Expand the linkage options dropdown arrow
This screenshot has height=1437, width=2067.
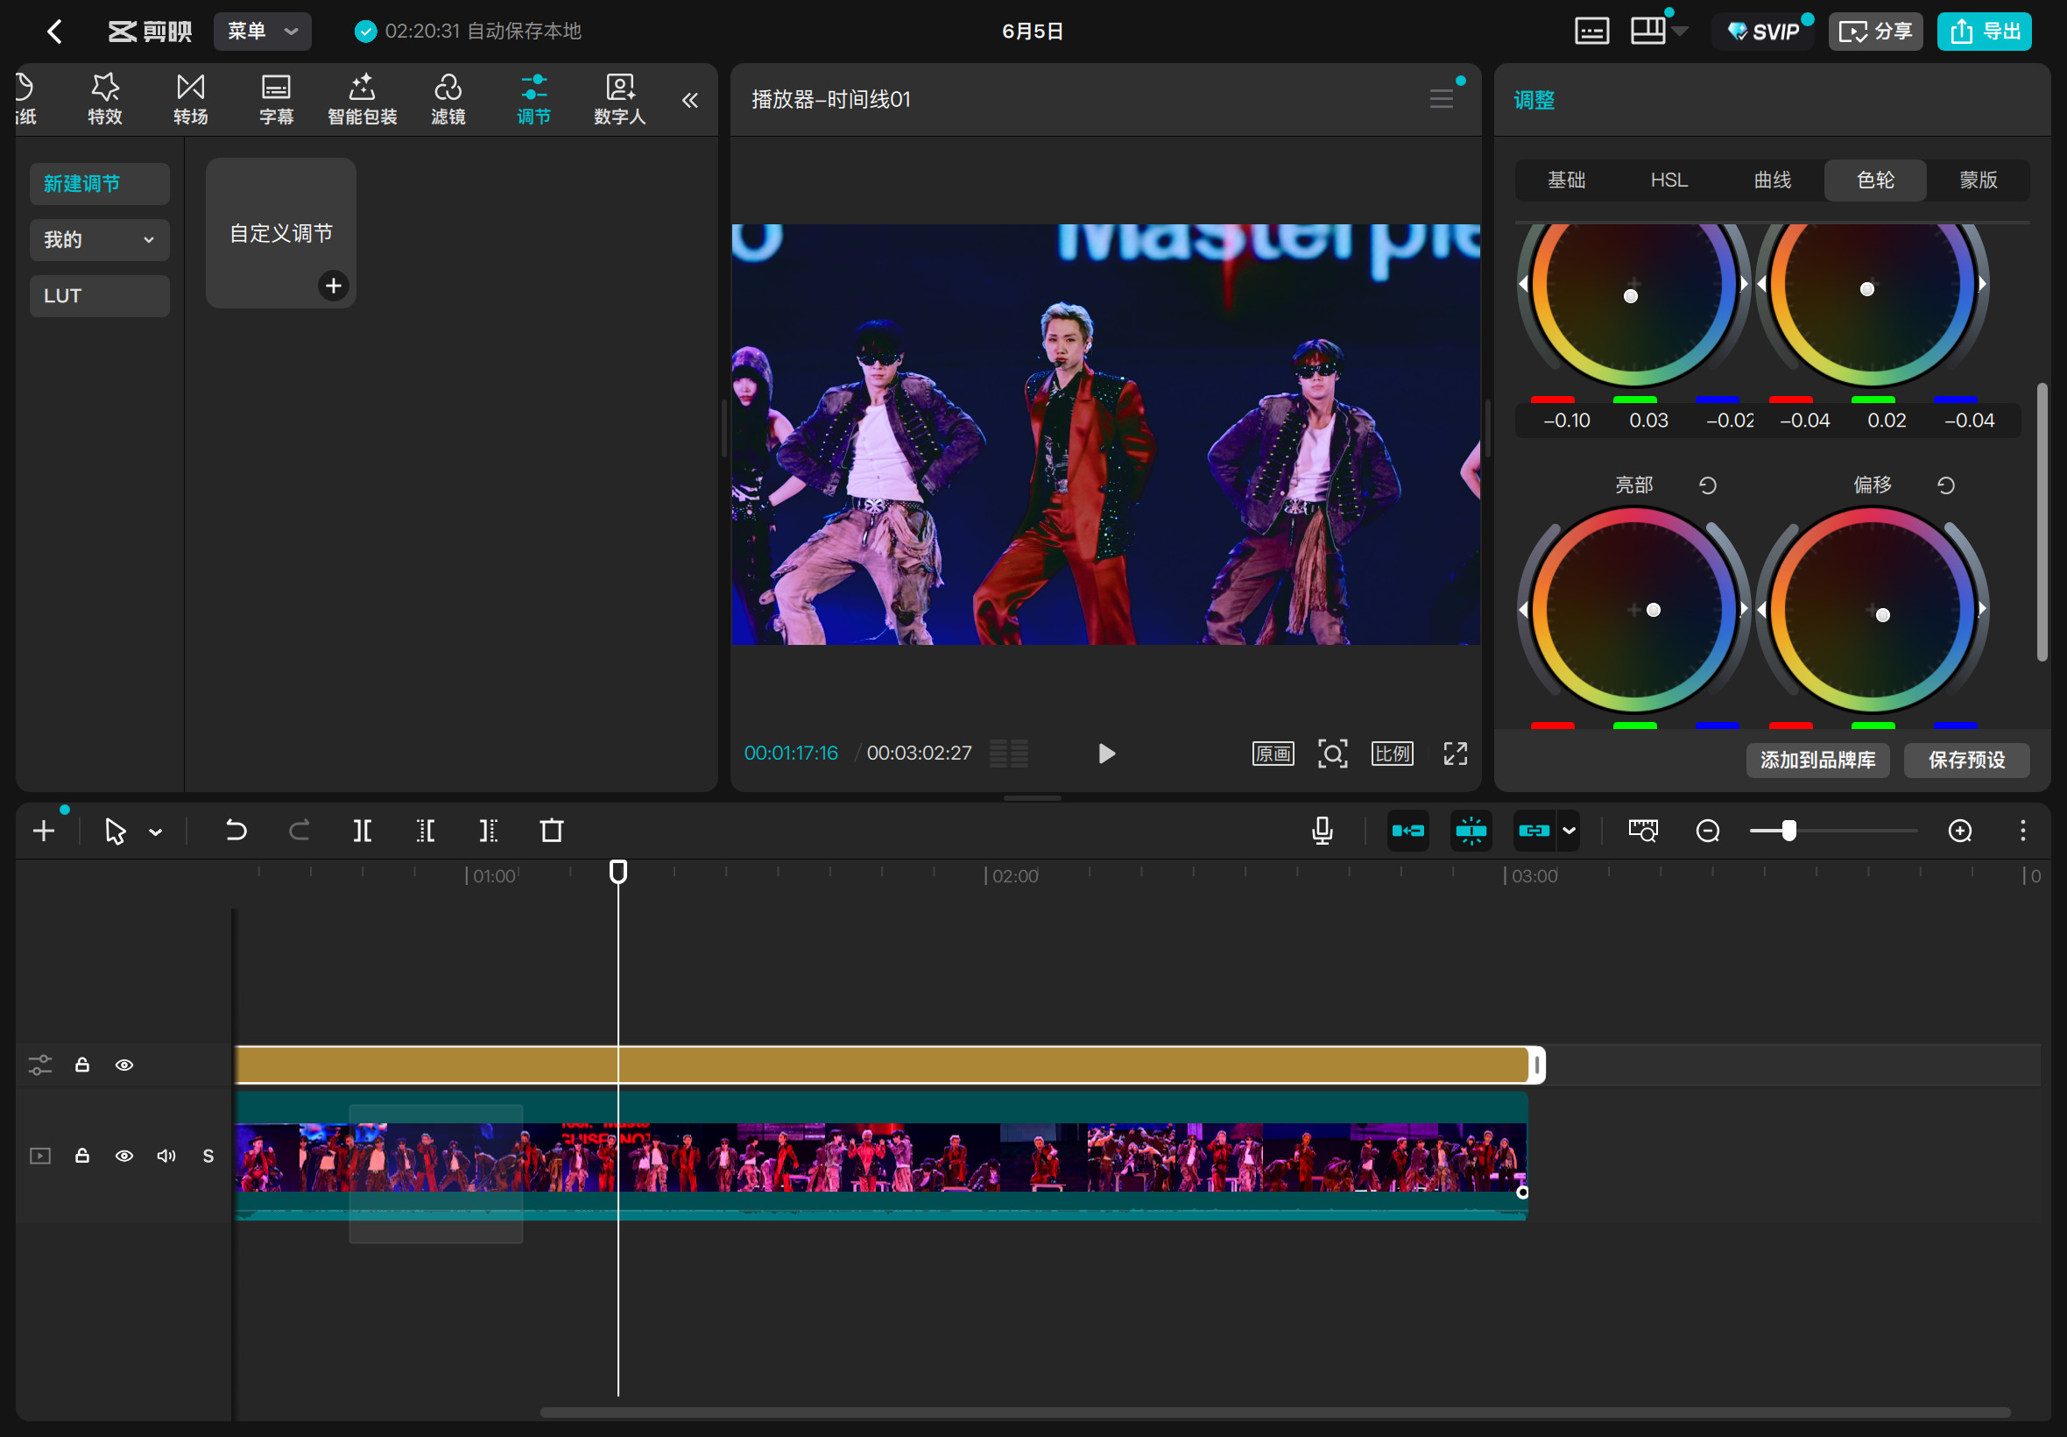(1570, 830)
